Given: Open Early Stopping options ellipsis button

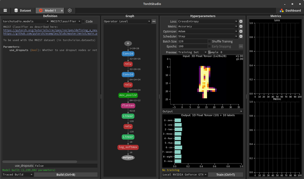Looking at the screenshot, I should click(241, 47).
